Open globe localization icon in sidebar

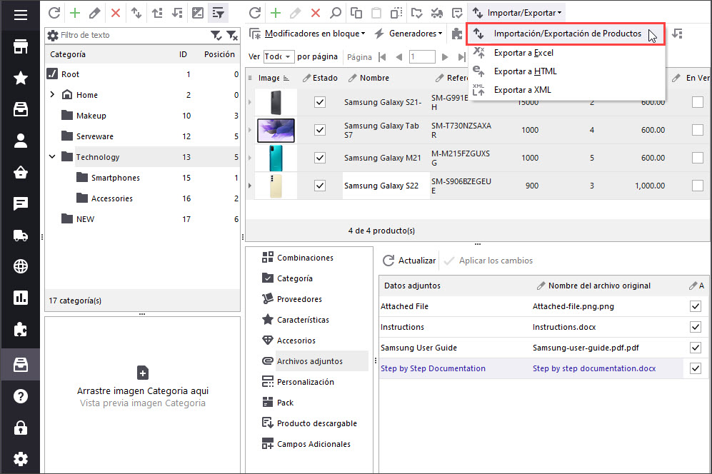(21, 266)
